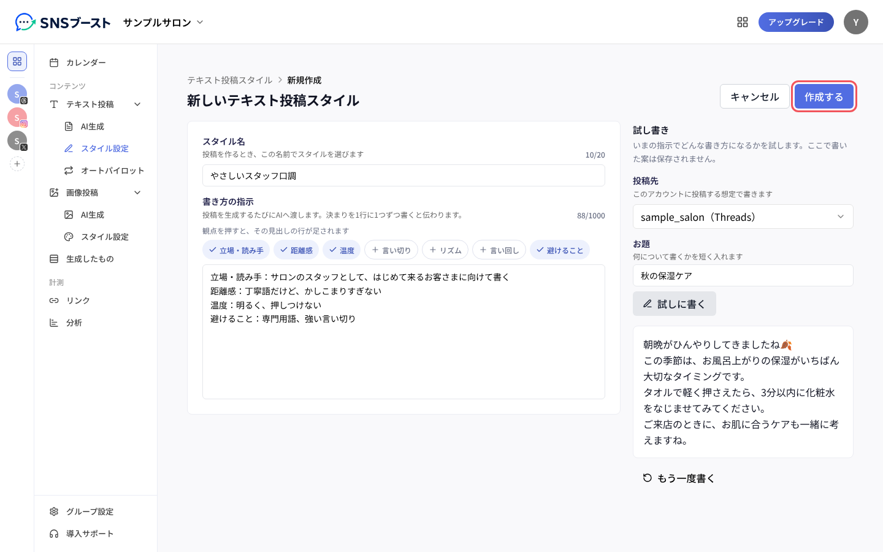This screenshot has width=883, height=552.
Task: Add the リズム viewpoint chip
Action: [x=445, y=250]
